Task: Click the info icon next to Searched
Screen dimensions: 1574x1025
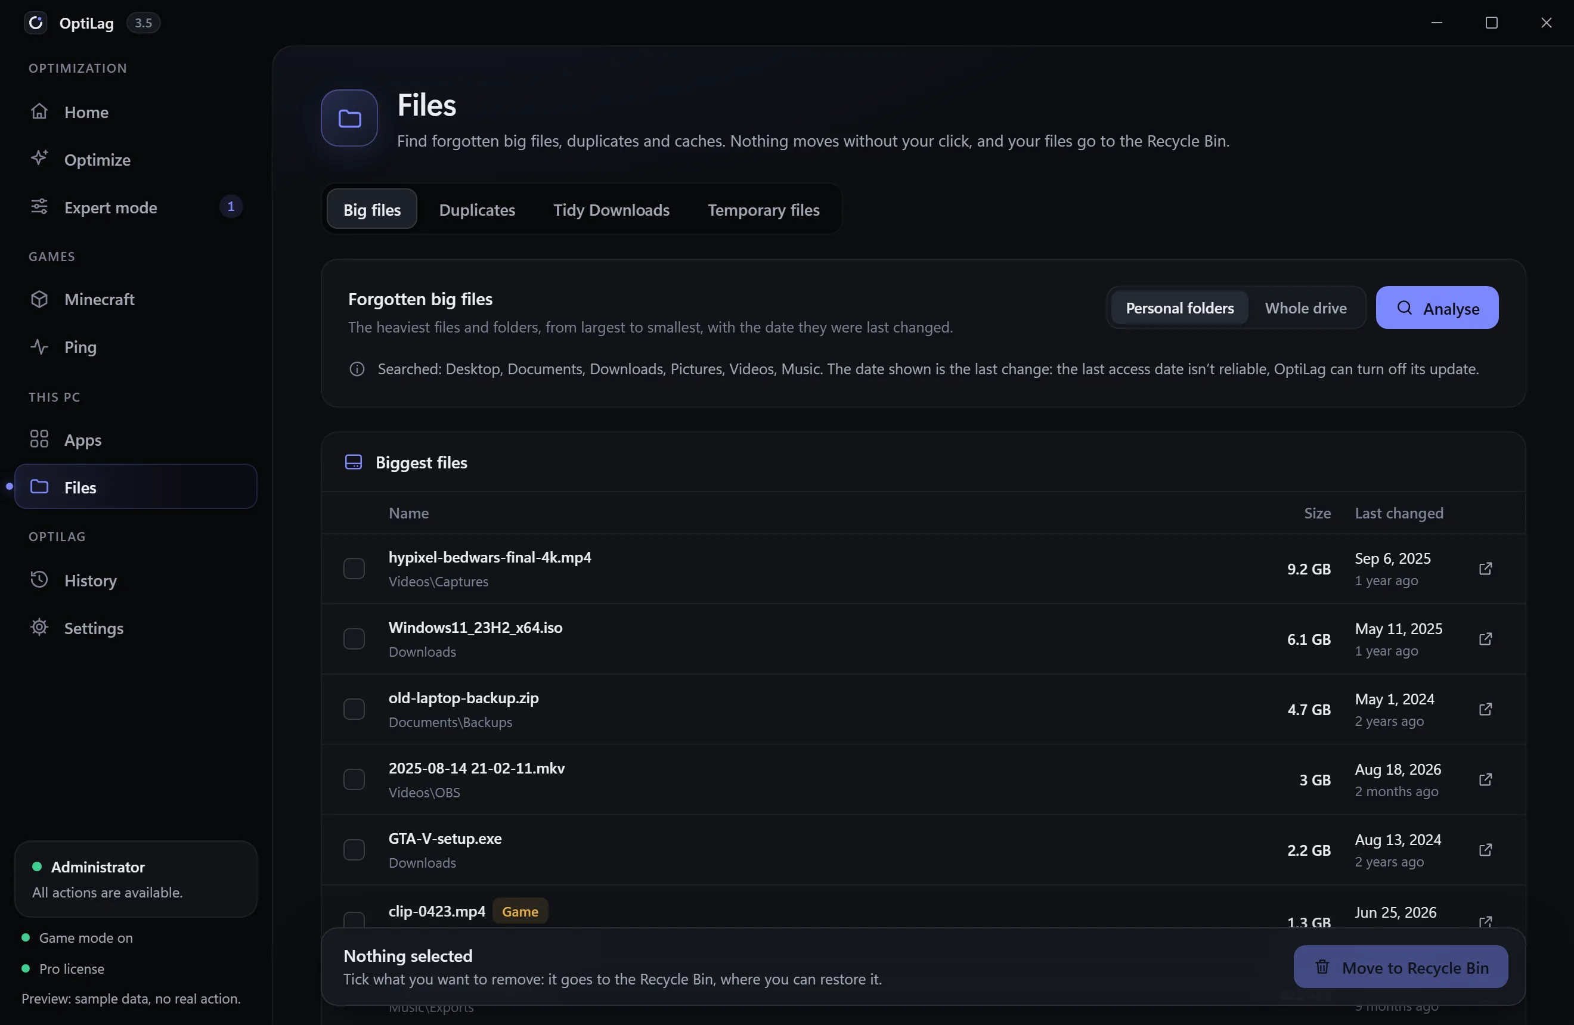Action: coord(357,369)
